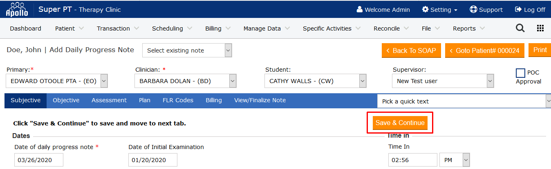Click the Log Off icon
This screenshot has height=169, width=551.
[x=518, y=9]
